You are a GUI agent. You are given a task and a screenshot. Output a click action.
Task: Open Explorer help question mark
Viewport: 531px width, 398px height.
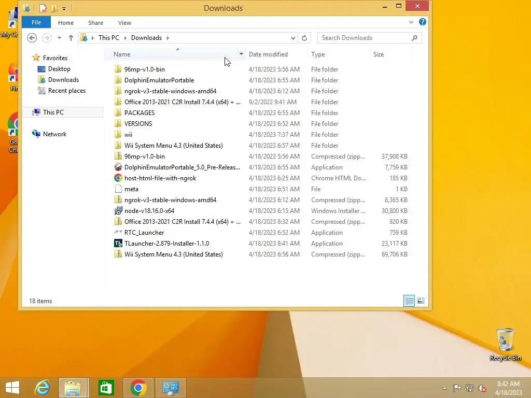(x=422, y=22)
